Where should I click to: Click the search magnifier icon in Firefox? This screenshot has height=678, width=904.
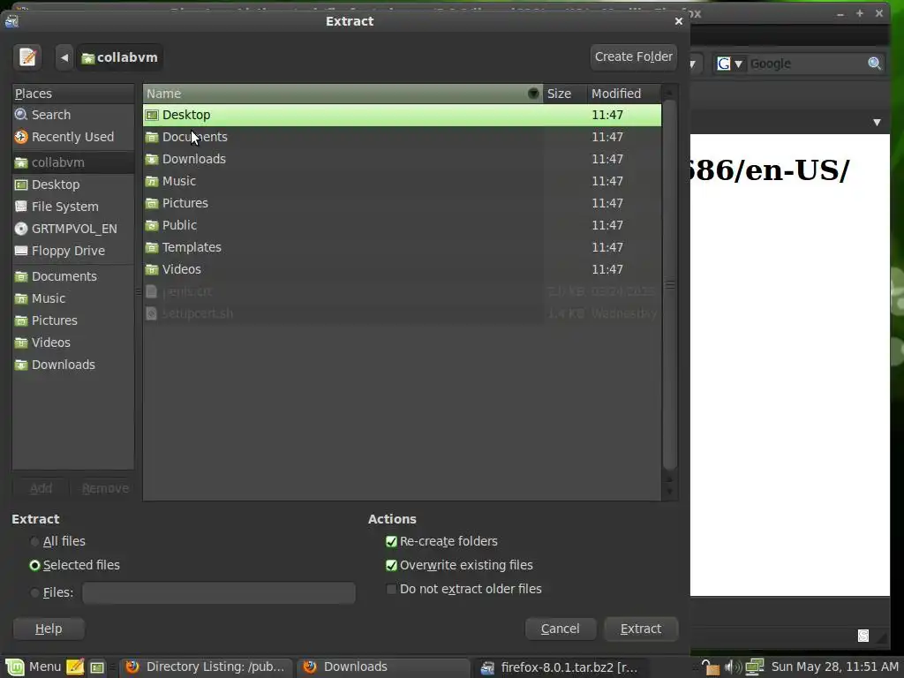(875, 64)
